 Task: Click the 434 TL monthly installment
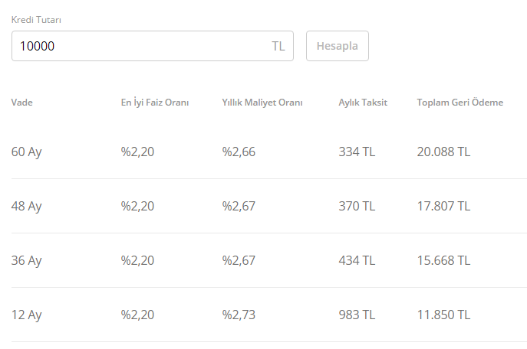click(x=357, y=260)
